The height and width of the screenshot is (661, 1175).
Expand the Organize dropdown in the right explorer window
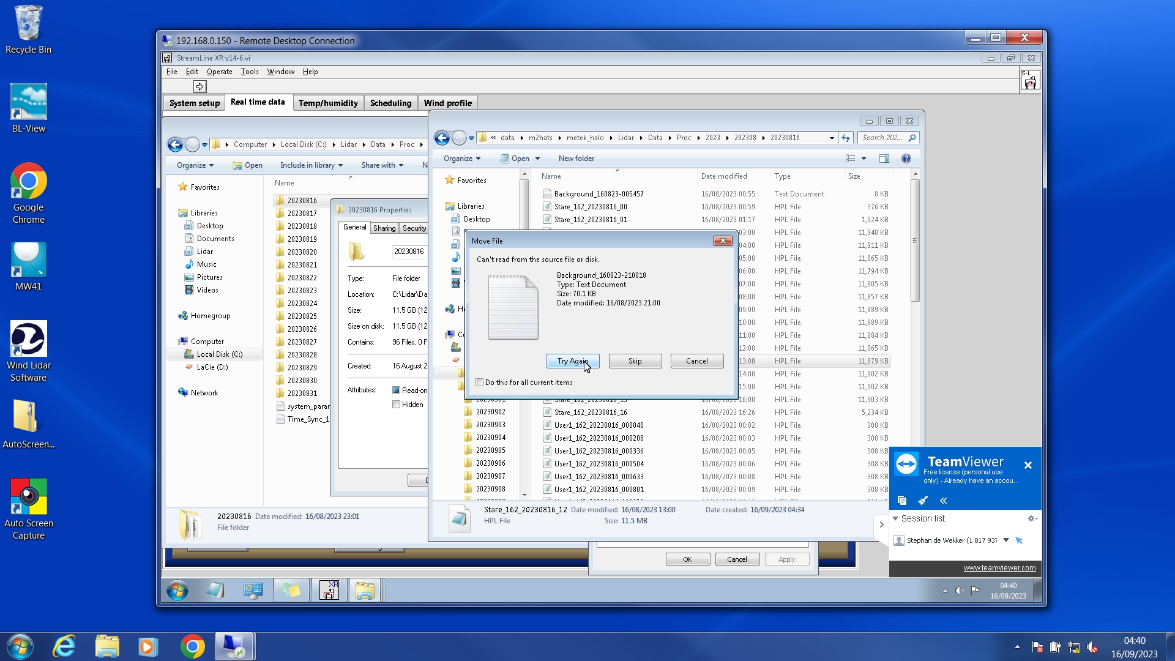pos(462,159)
